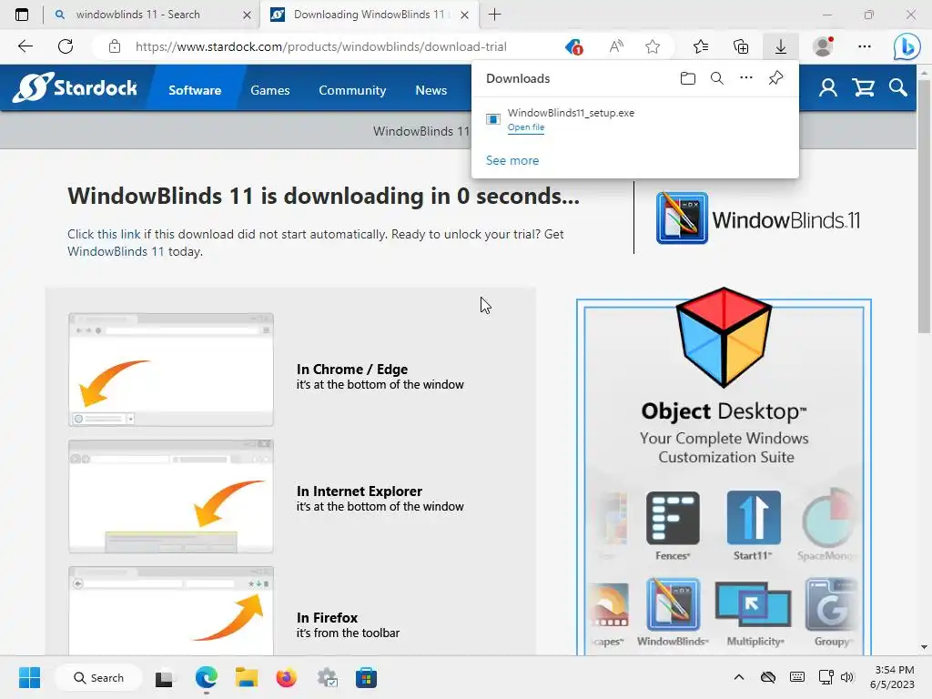Open the Community navigation menu
This screenshot has width=932, height=699.
coord(352,90)
